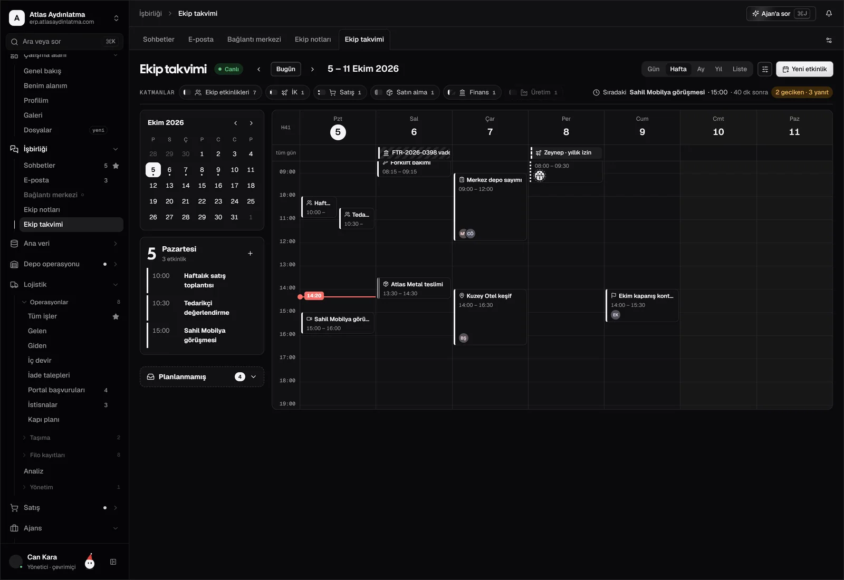The width and height of the screenshot is (844, 580).
Task: Click the sparkle Ajan'a sor button
Action: coord(781,14)
